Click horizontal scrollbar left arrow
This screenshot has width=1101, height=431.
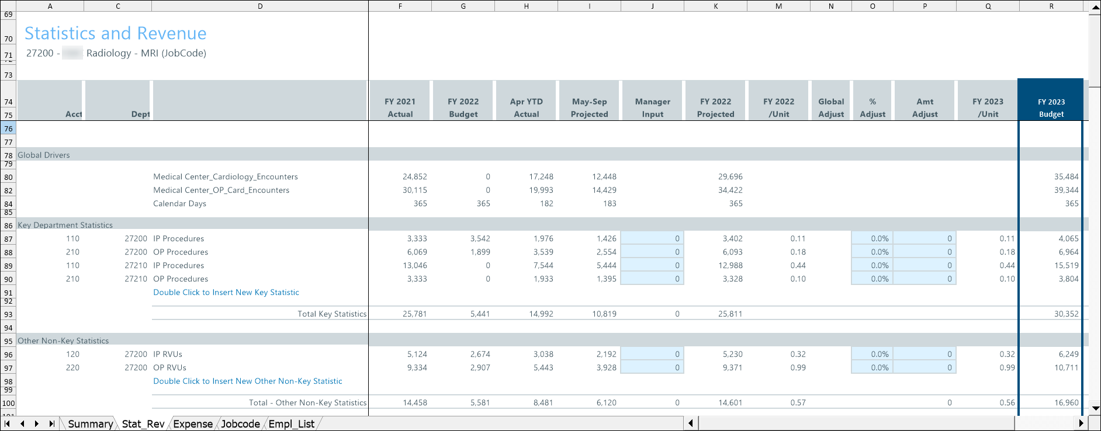[691, 423]
